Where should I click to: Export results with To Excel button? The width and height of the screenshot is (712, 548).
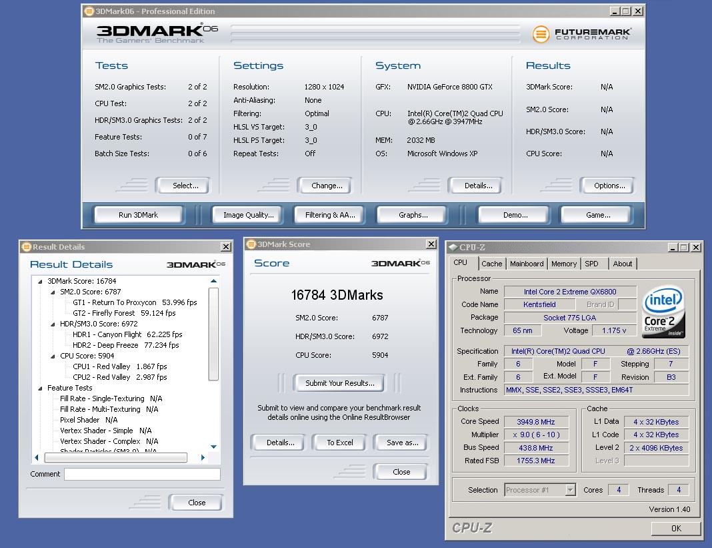tap(340, 443)
